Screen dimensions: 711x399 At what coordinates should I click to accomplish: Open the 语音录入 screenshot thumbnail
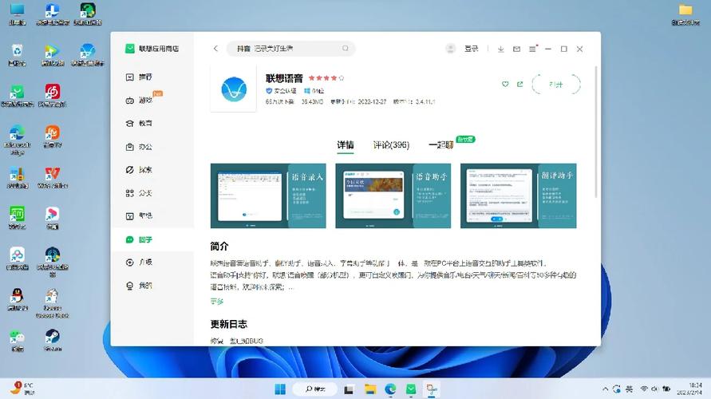(x=268, y=196)
